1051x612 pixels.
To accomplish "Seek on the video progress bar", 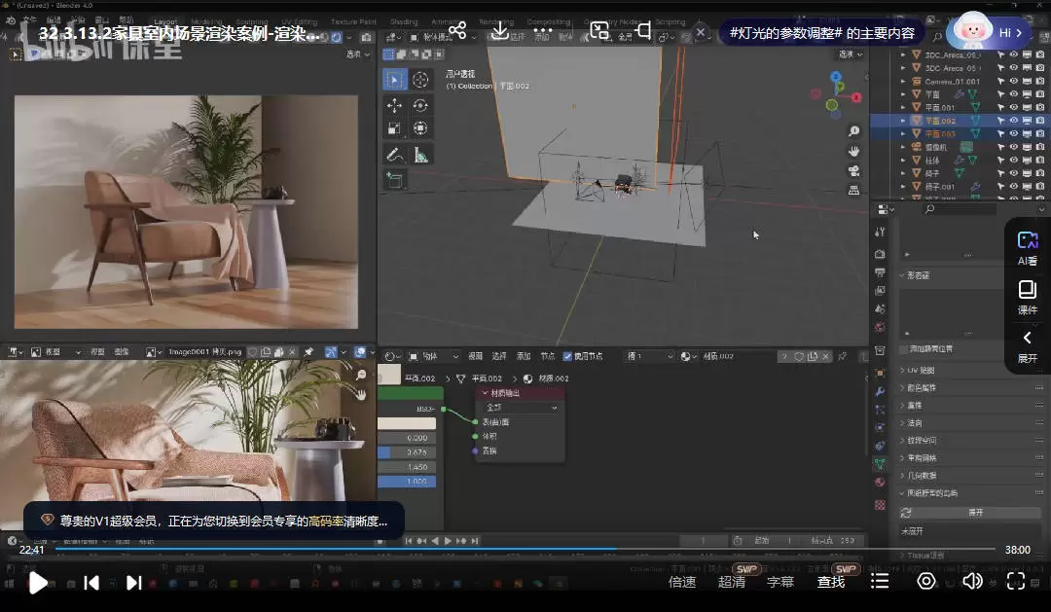I will point(526,549).
